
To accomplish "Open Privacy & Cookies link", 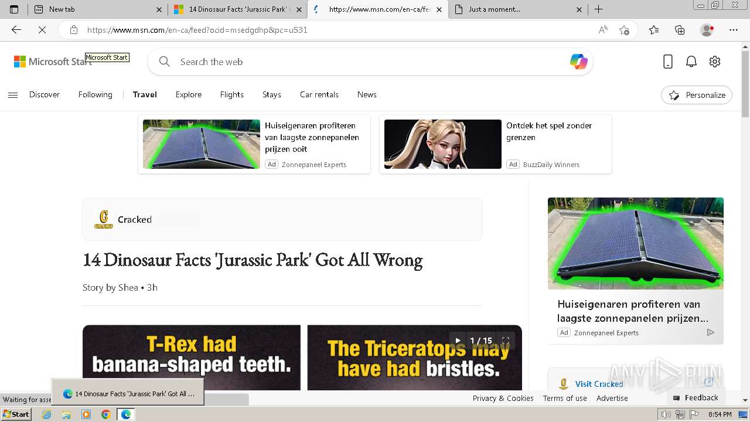I will tap(503, 398).
